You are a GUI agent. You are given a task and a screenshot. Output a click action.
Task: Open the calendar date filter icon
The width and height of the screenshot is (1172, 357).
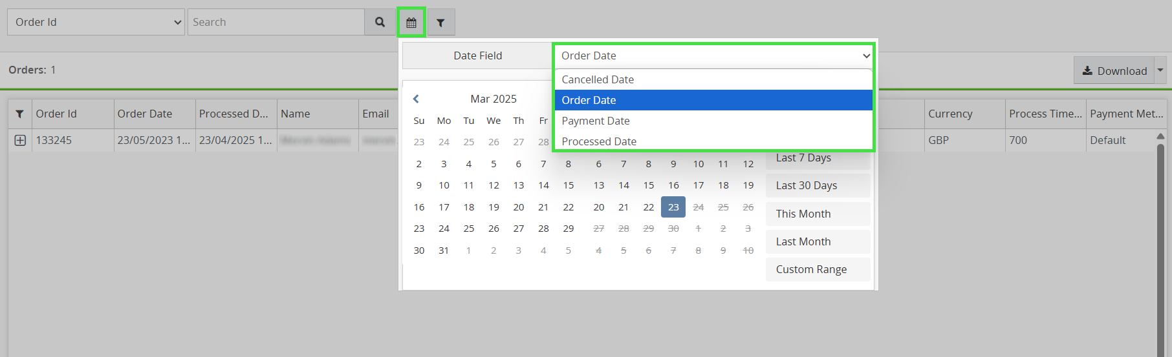tap(411, 23)
